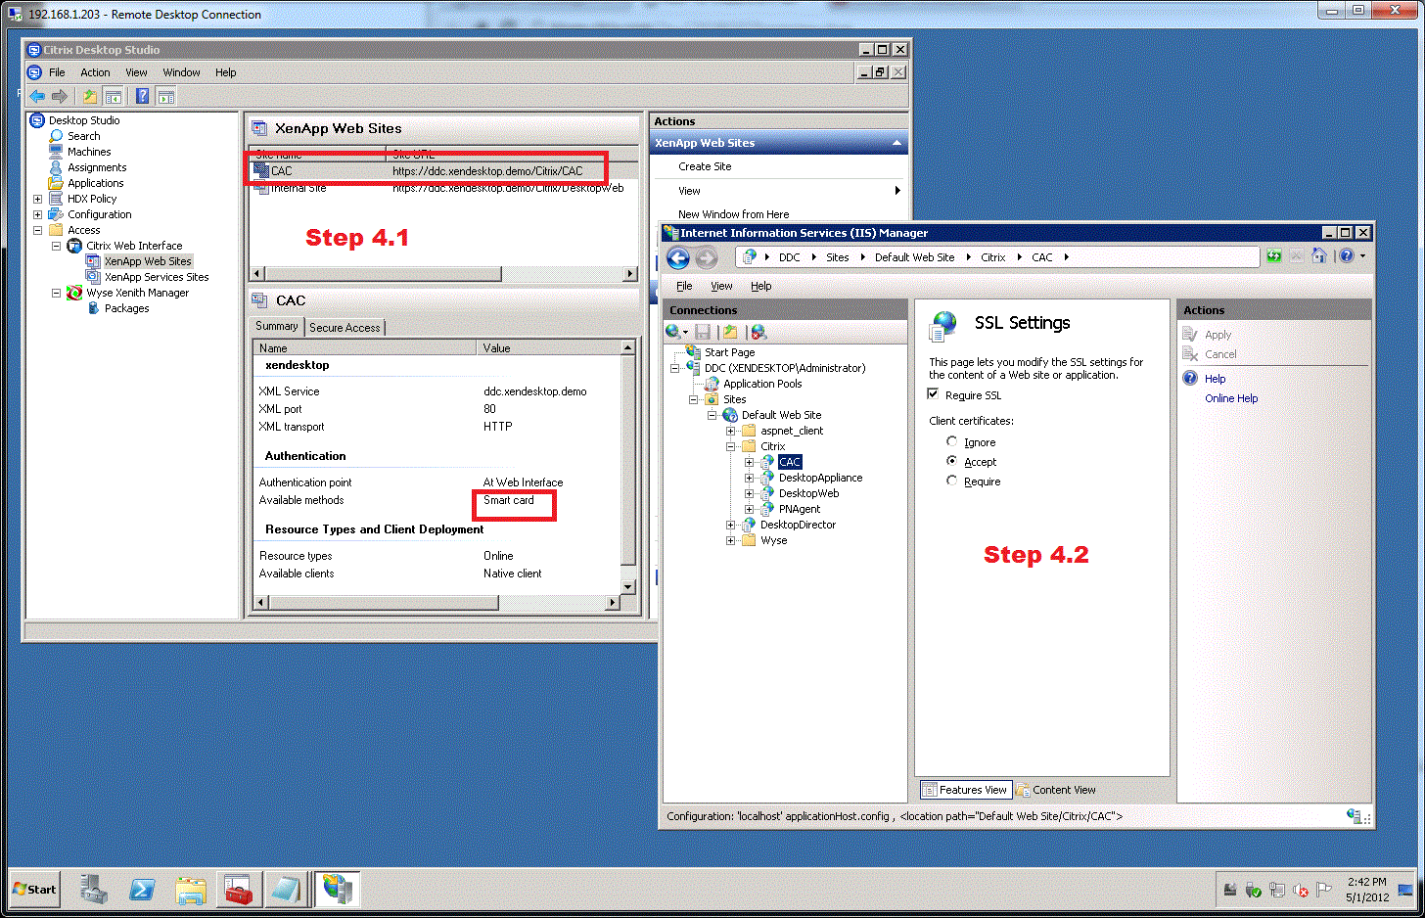The image size is (1425, 918).
Task: Expand the DesktopDirector node in Connections
Action: click(x=731, y=525)
